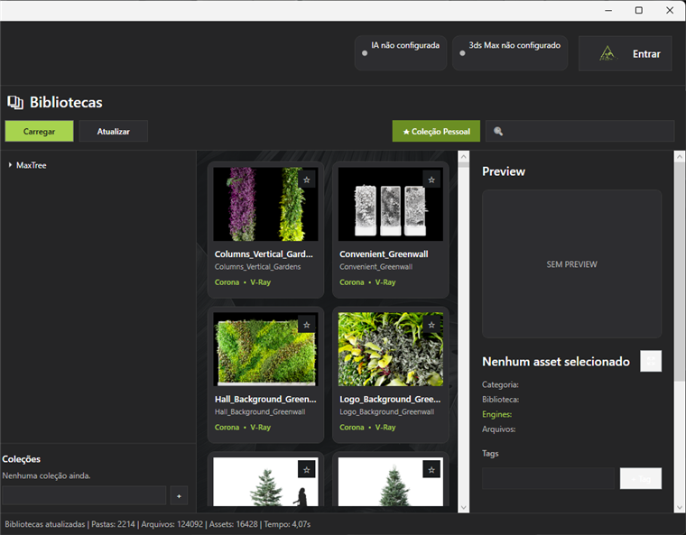The image size is (686, 535).
Task: Select the tree with person silhouette thumbnail
Action: coord(265,482)
